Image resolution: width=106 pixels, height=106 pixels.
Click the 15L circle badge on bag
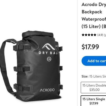pyautogui.click(x=49, y=59)
